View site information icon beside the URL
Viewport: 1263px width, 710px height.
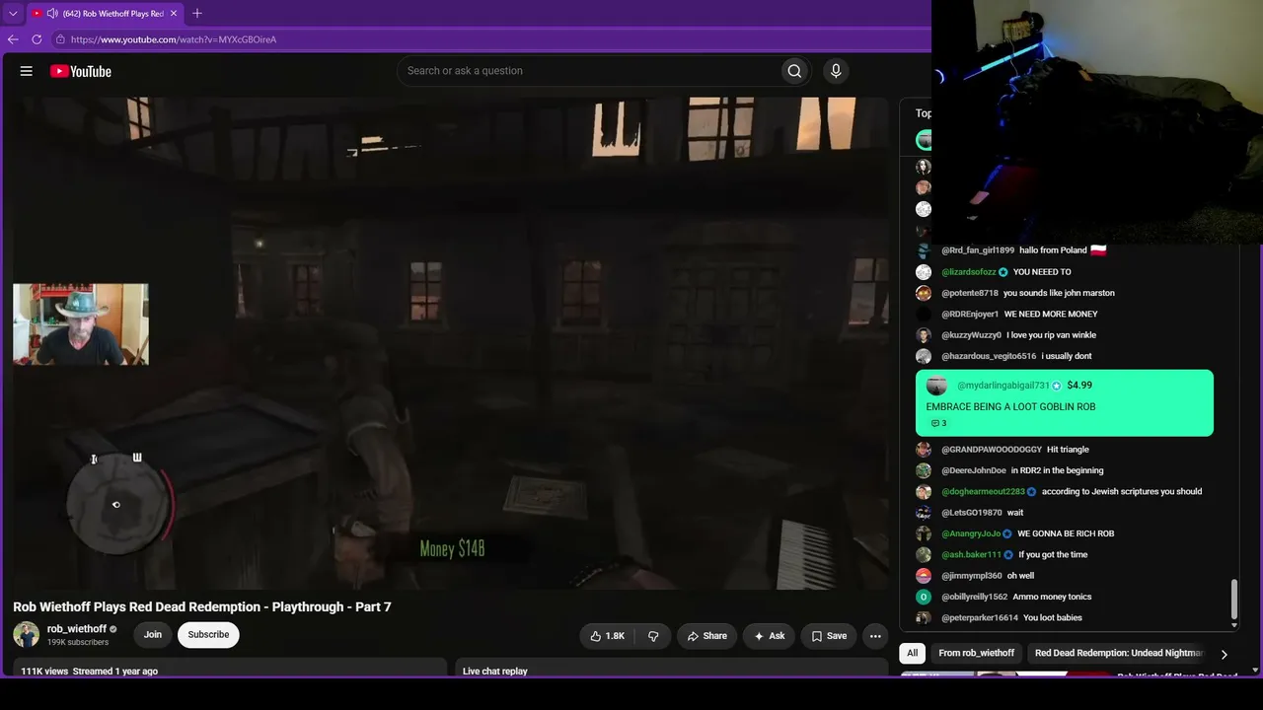tap(60, 39)
